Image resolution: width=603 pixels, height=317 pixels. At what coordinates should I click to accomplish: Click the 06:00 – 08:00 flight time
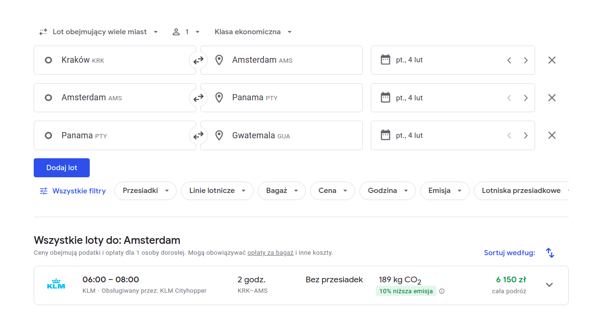111,279
